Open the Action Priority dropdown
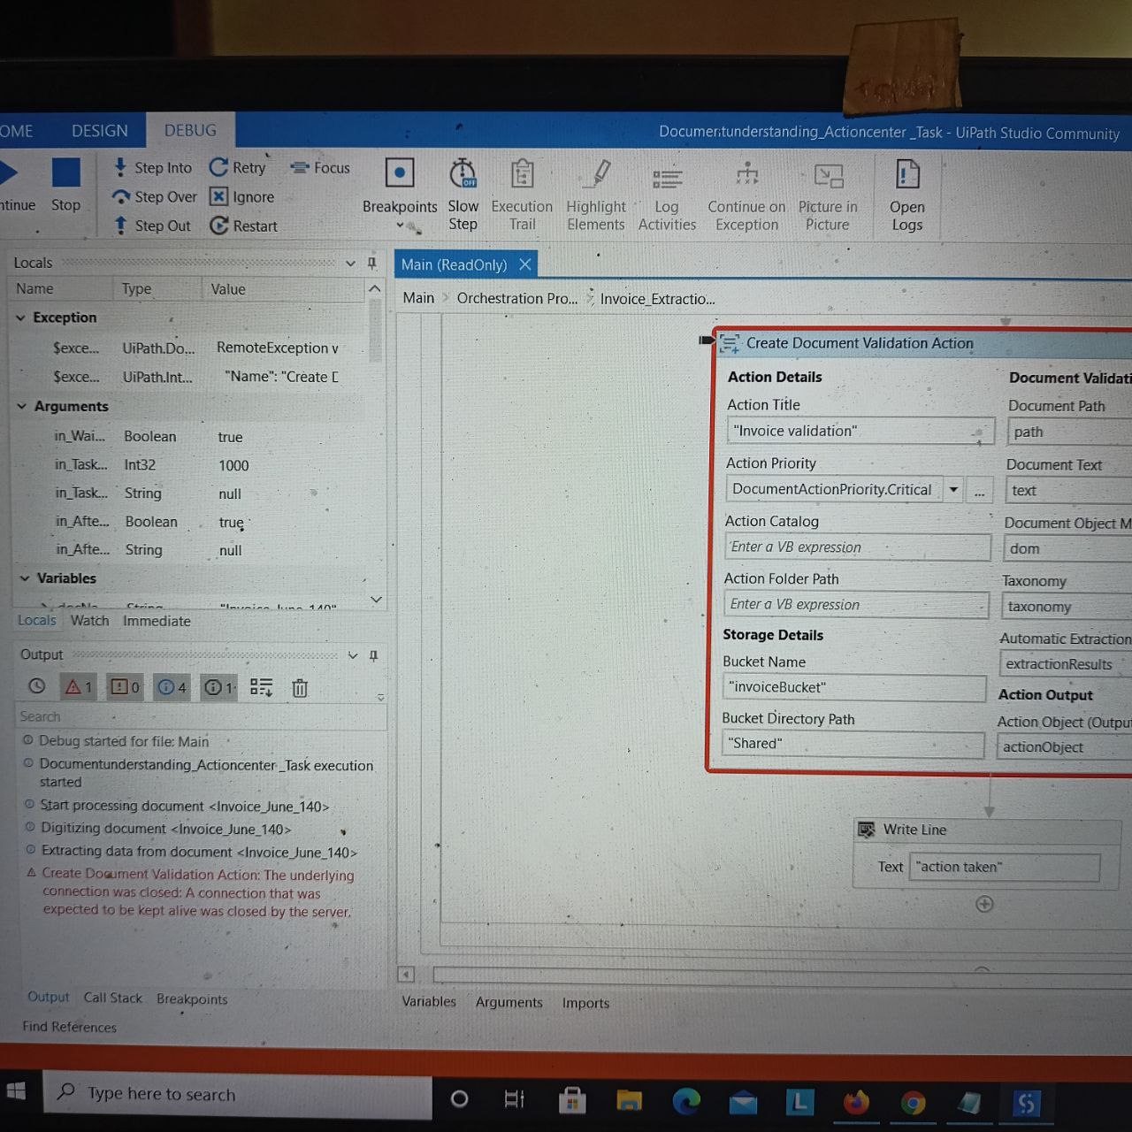The image size is (1132, 1132). 954,489
